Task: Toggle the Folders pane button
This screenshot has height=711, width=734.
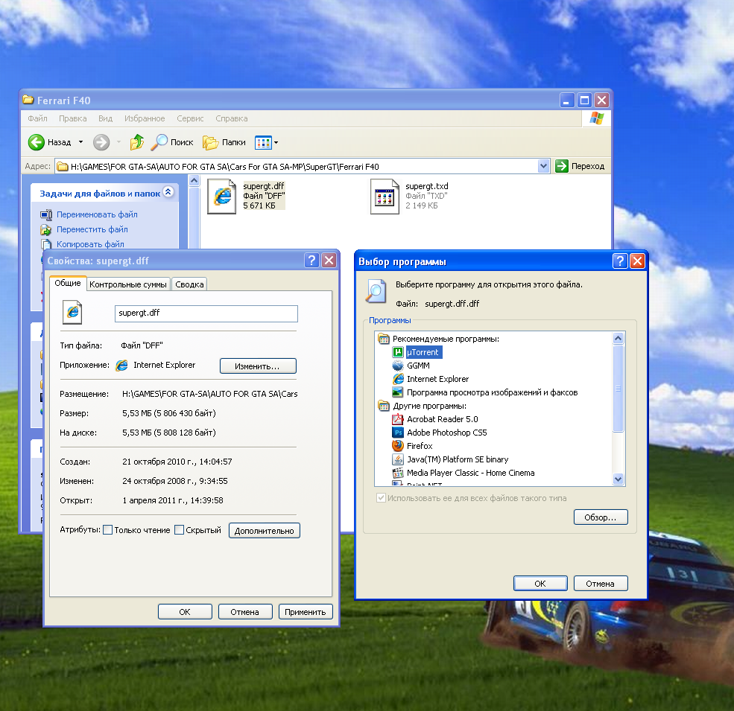Action: (224, 142)
